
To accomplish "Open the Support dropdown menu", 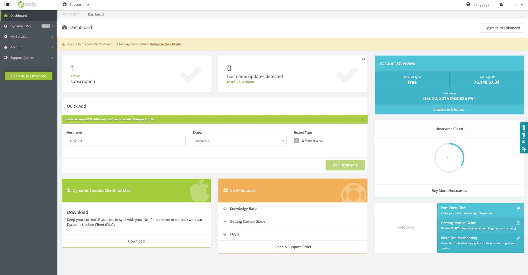I will tap(76, 5).
